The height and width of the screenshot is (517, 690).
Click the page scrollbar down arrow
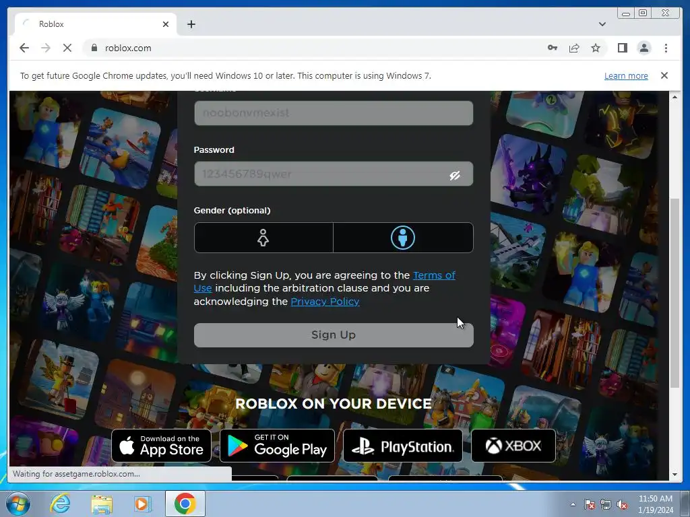675,475
